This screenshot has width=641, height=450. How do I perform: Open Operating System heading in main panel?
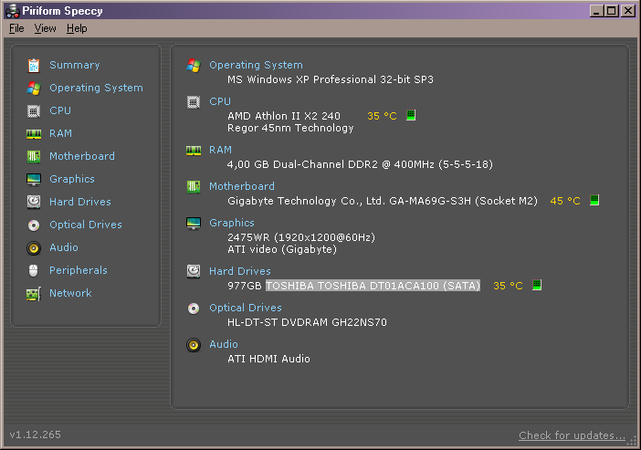pyautogui.click(x=256, y=65)
